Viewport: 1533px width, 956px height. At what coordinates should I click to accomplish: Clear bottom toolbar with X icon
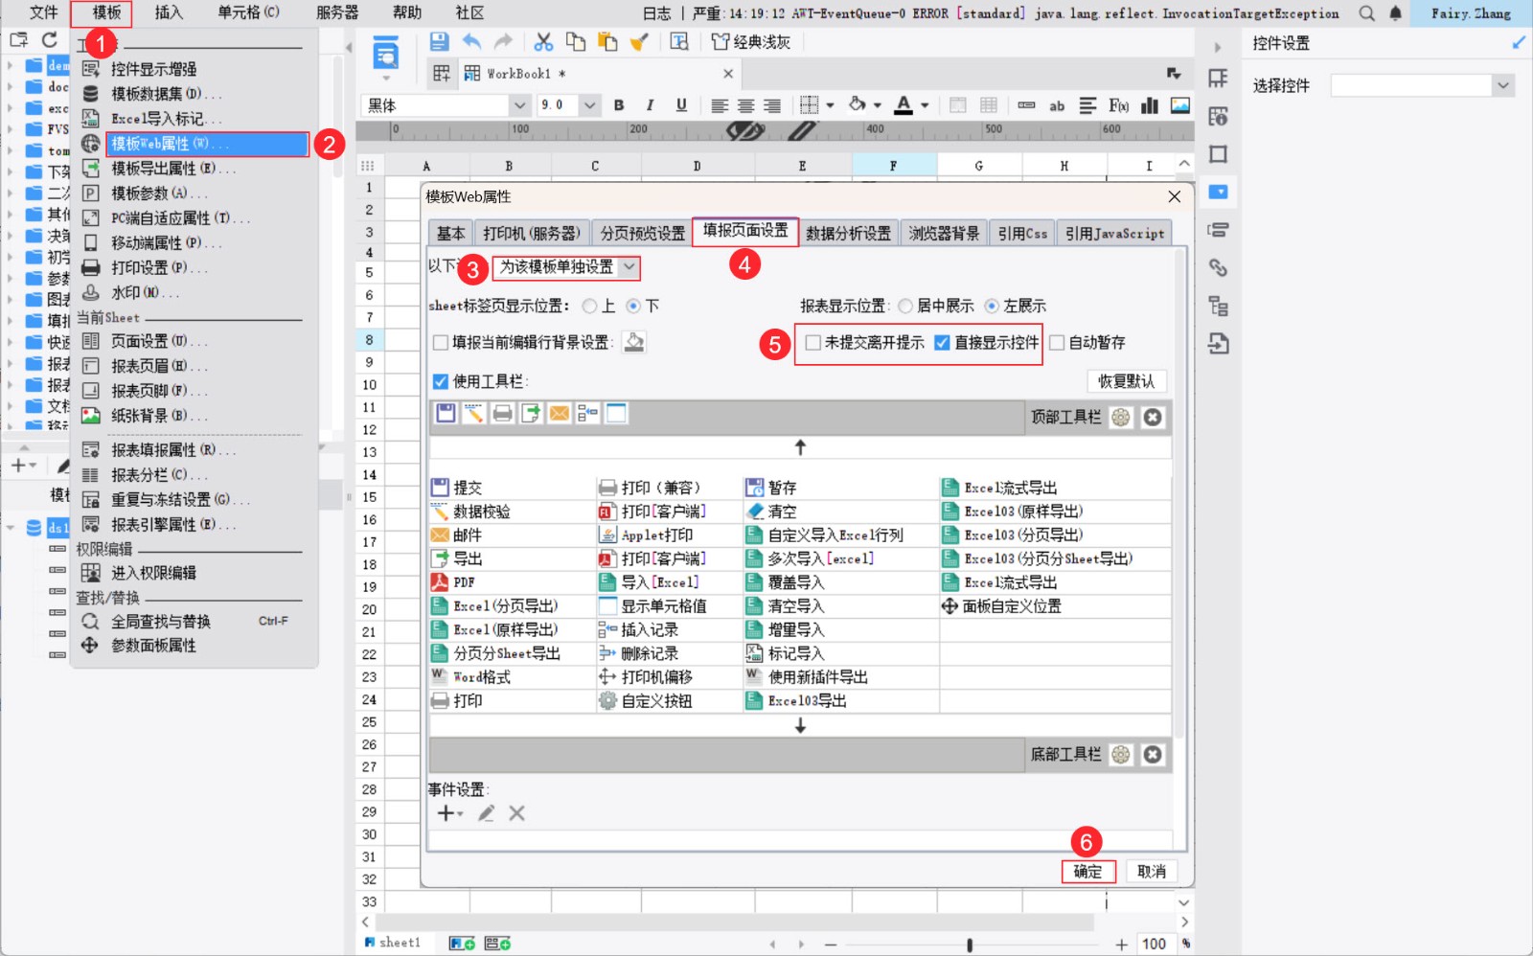tap(1153, 755)
